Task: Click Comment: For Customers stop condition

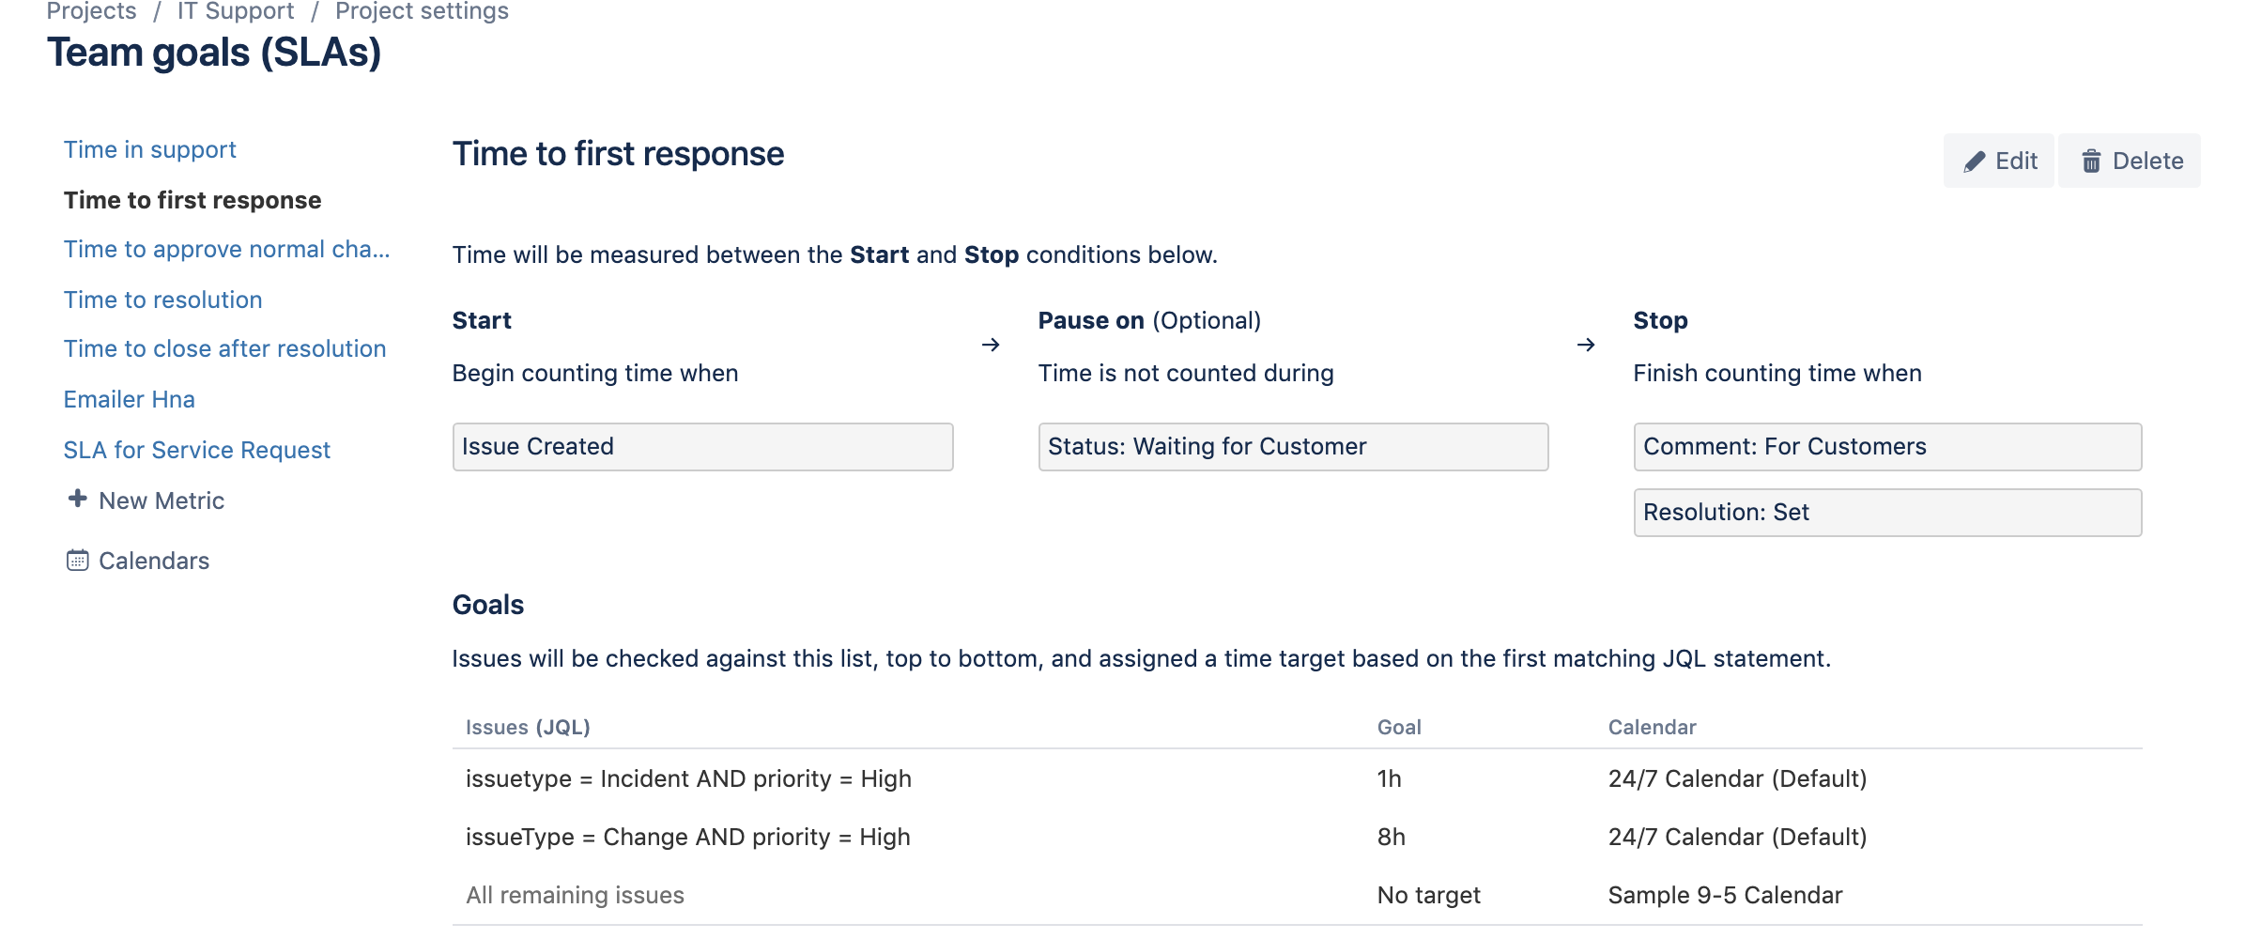Action: (1887, 447)
